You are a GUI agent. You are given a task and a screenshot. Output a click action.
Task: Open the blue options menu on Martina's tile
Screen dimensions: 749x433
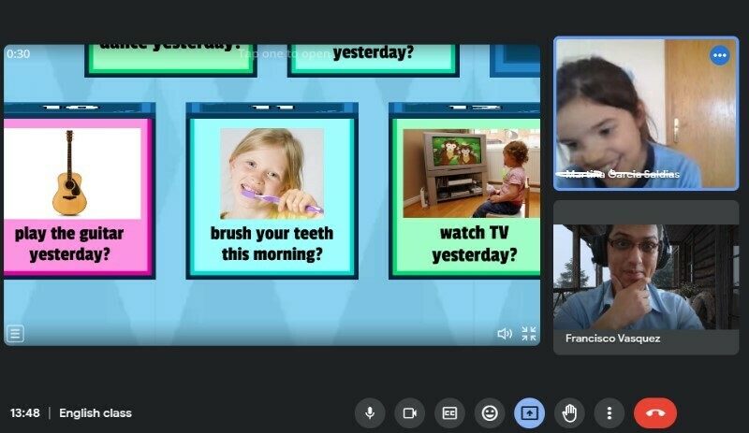pyautogui.click(x=720, y=55)
